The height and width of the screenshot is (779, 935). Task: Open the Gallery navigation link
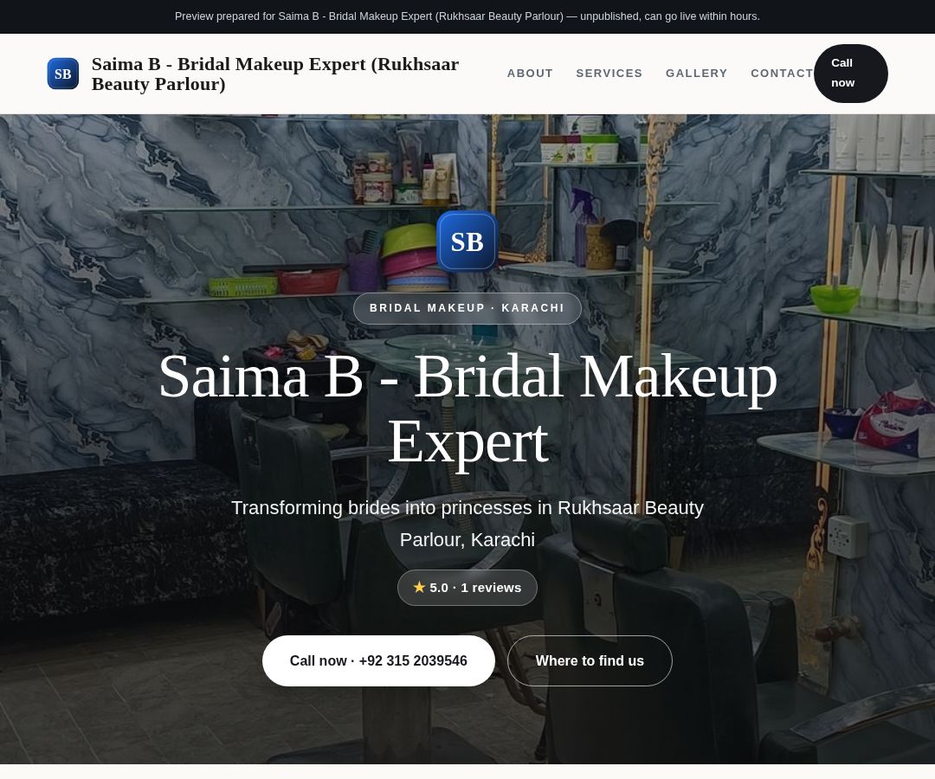(696, 74)
